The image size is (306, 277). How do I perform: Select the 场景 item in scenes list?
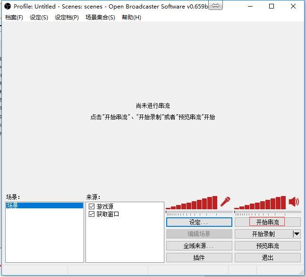click(44, 206)
